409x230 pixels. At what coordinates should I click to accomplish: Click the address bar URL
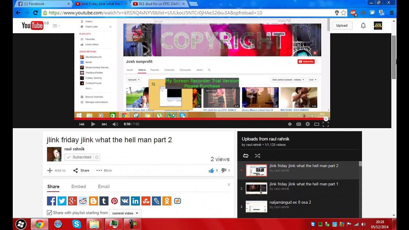155,13
